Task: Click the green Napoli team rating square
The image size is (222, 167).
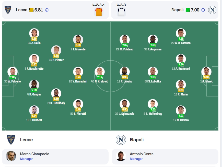Action: [188, 10]
